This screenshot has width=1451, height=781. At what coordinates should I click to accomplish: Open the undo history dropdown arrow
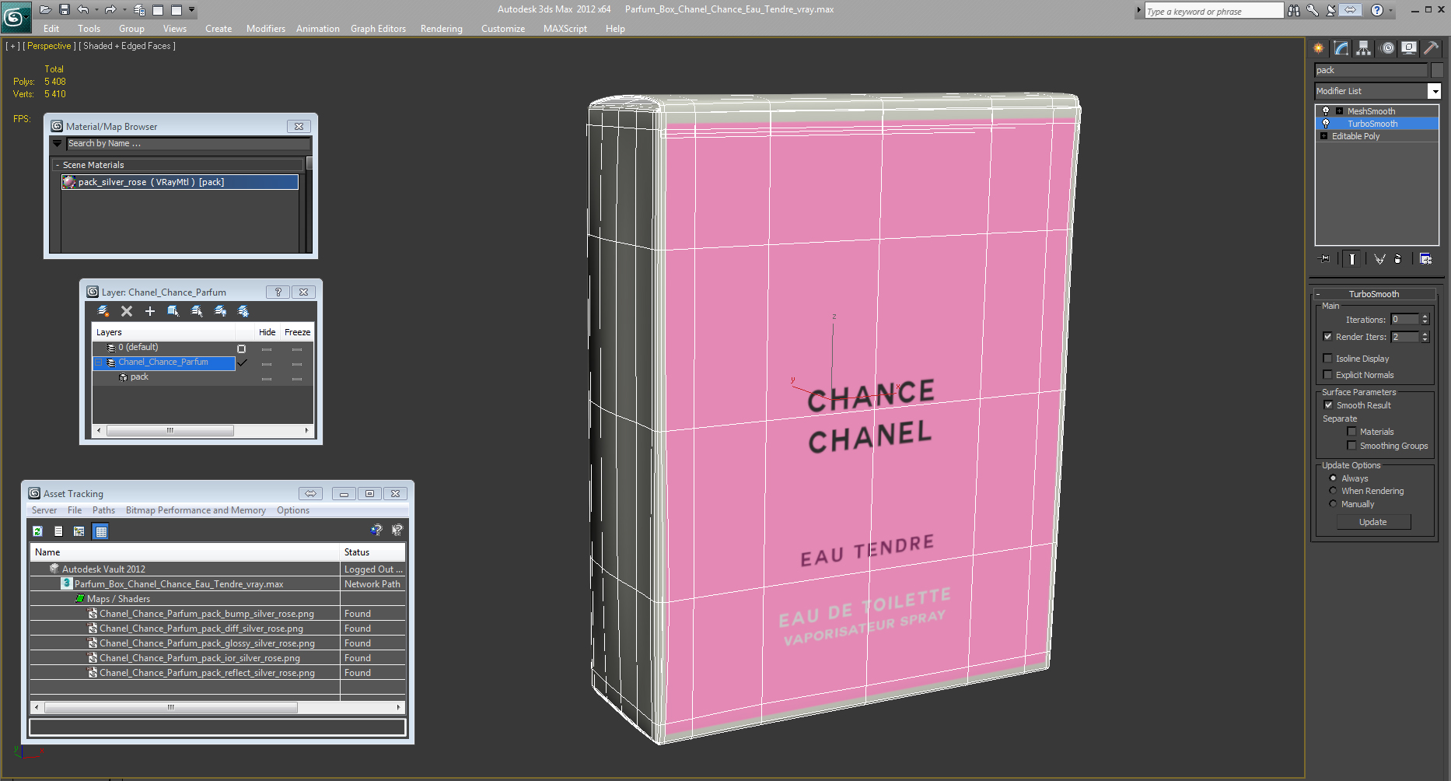pyautogui.click(x=96, y=10)
